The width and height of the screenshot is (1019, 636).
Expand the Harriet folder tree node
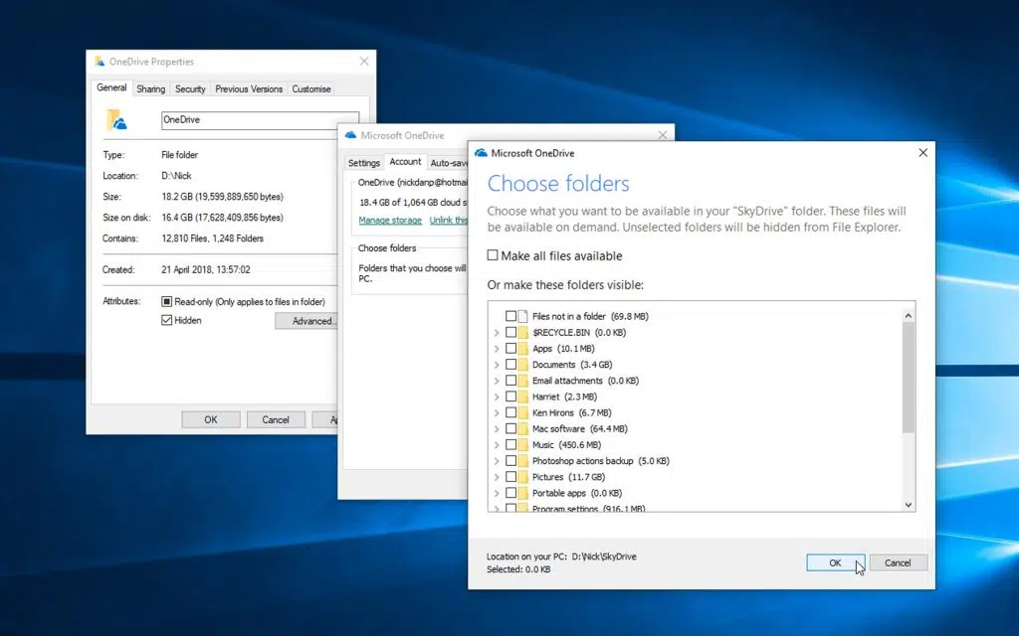(x=497, y=397)
